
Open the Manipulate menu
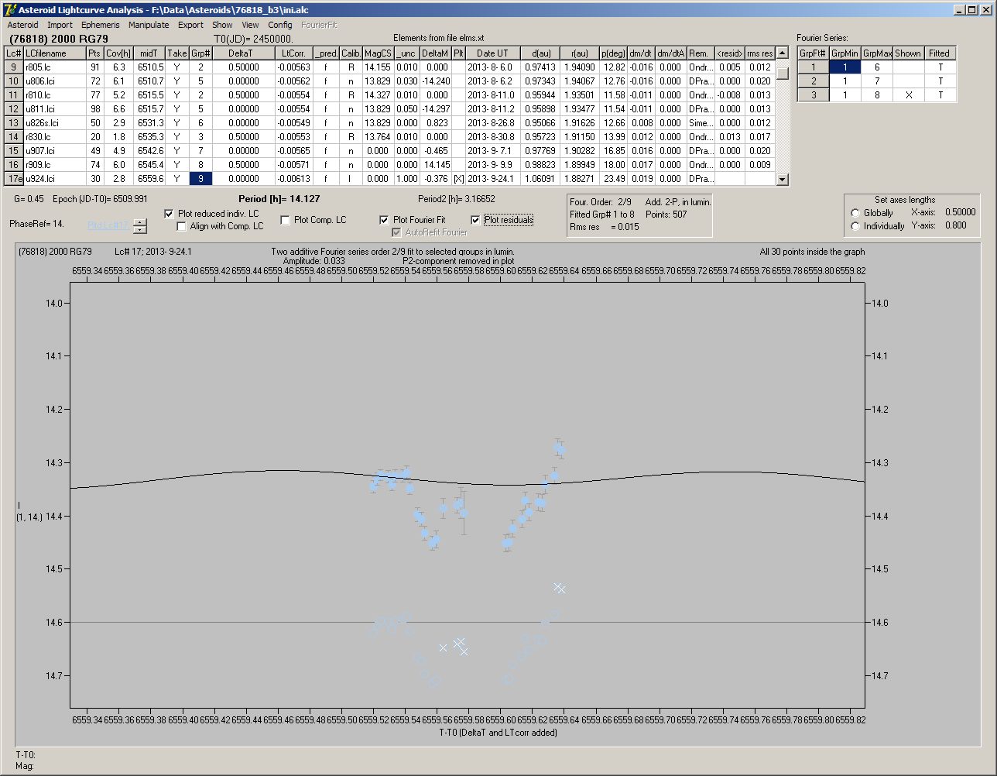click(x=149, y=25)
